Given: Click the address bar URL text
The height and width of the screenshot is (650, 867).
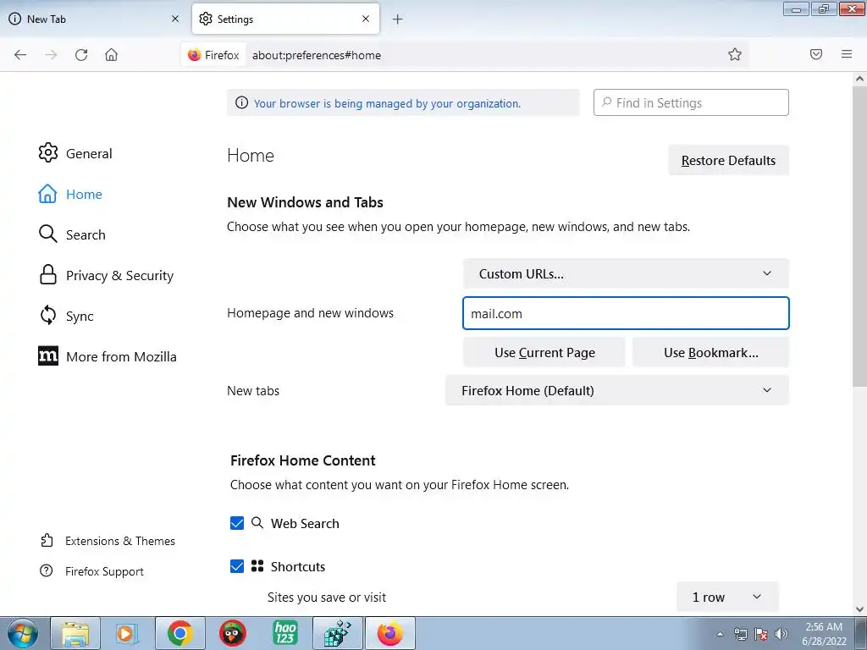Looking at the screenshot, I should (317, 55).
